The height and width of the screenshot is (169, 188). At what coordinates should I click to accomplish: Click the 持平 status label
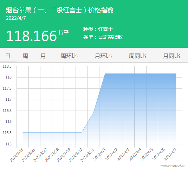click(x=64, y=32)
